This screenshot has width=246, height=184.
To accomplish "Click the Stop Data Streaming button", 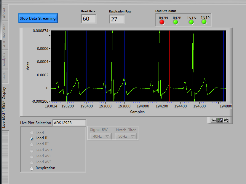I will (38, 18).
